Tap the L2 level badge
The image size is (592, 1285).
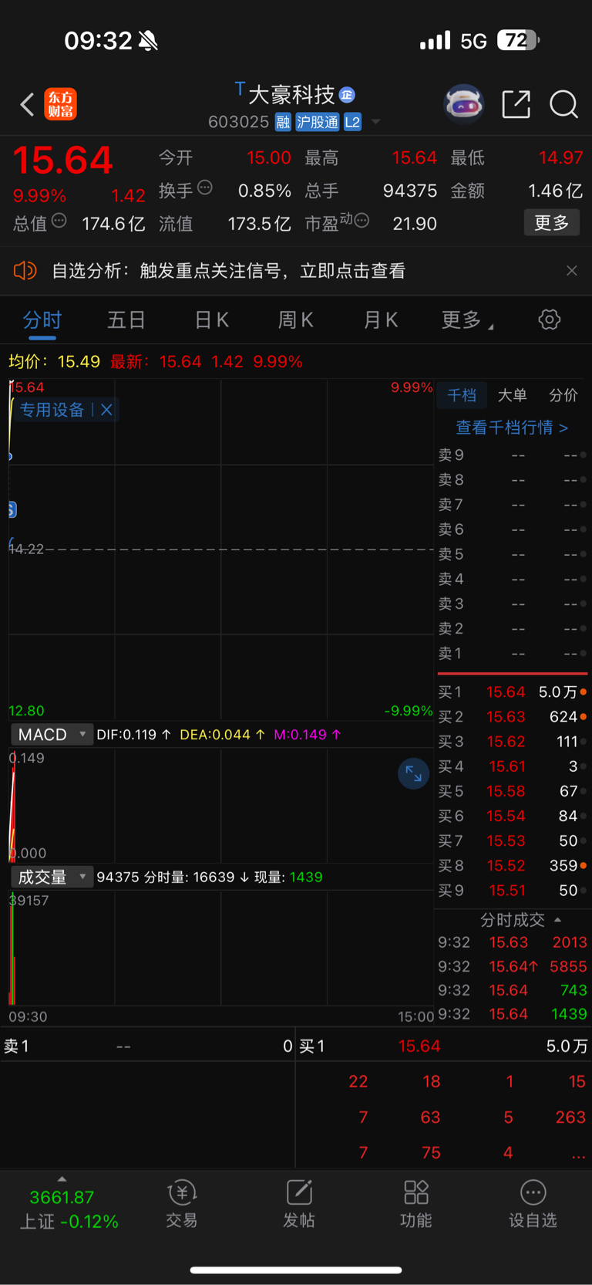coord(352,122)
